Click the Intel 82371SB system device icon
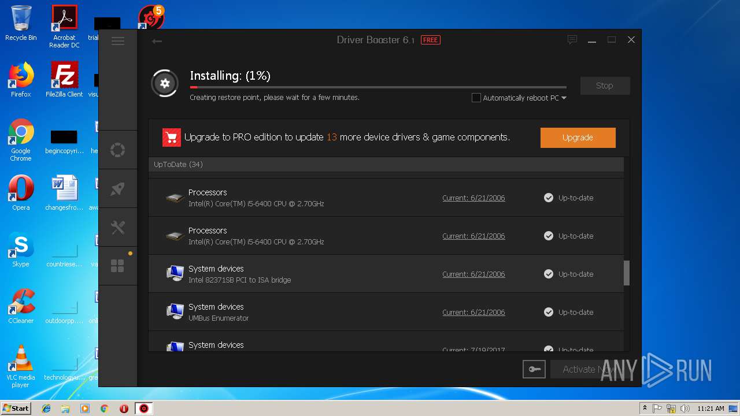740x416 pixels. [x=175, y=273]
